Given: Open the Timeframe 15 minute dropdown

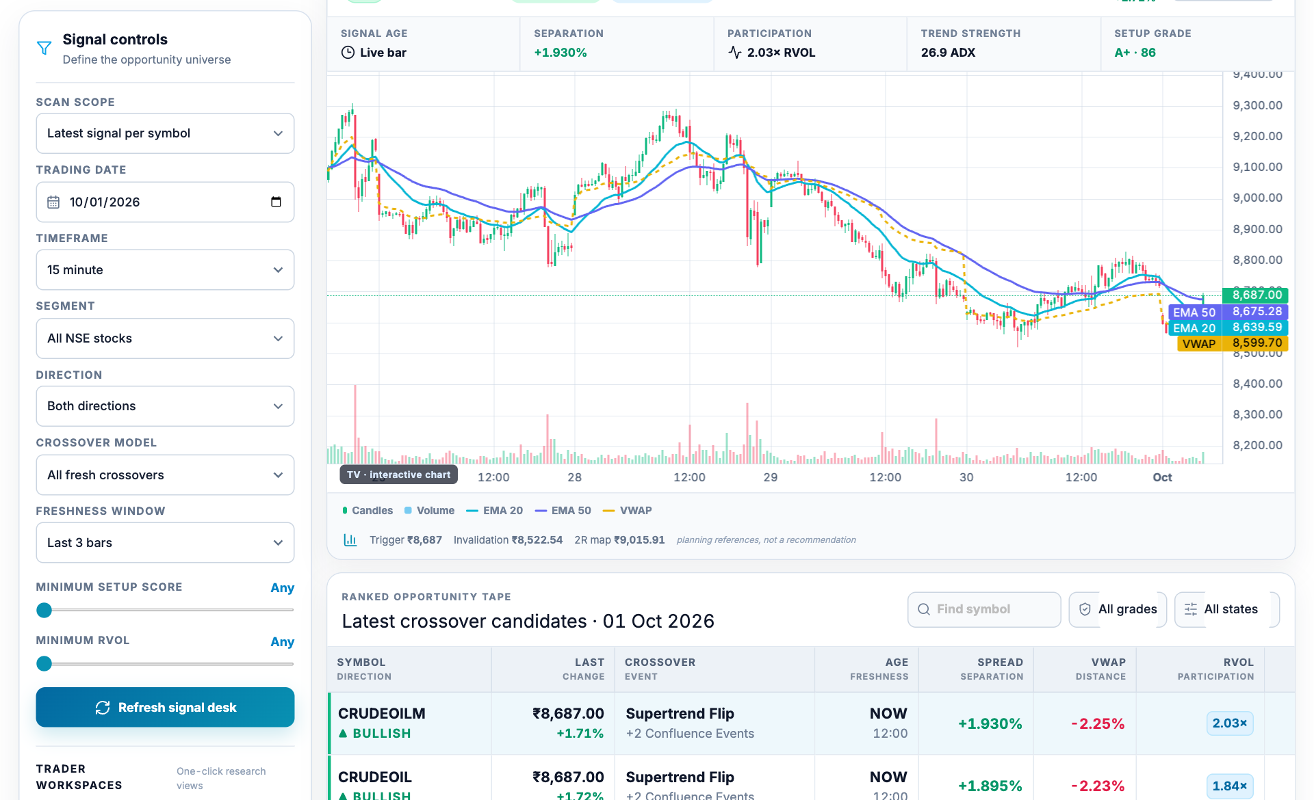Looking at the screenshot, I should [165, 270].
